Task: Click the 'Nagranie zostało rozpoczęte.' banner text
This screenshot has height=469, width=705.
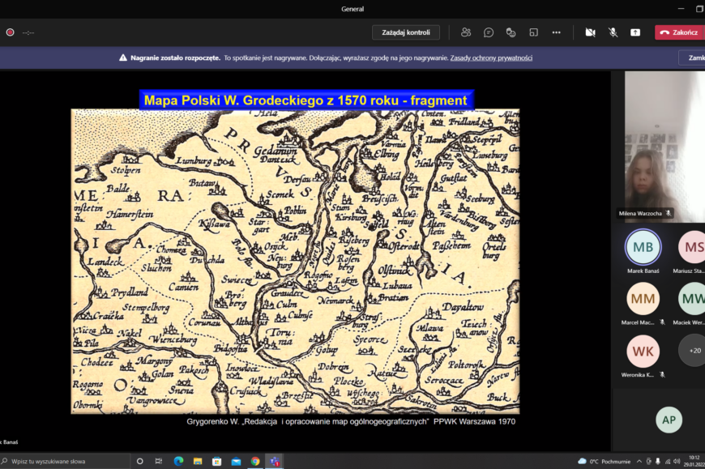Action: (175, 58)
